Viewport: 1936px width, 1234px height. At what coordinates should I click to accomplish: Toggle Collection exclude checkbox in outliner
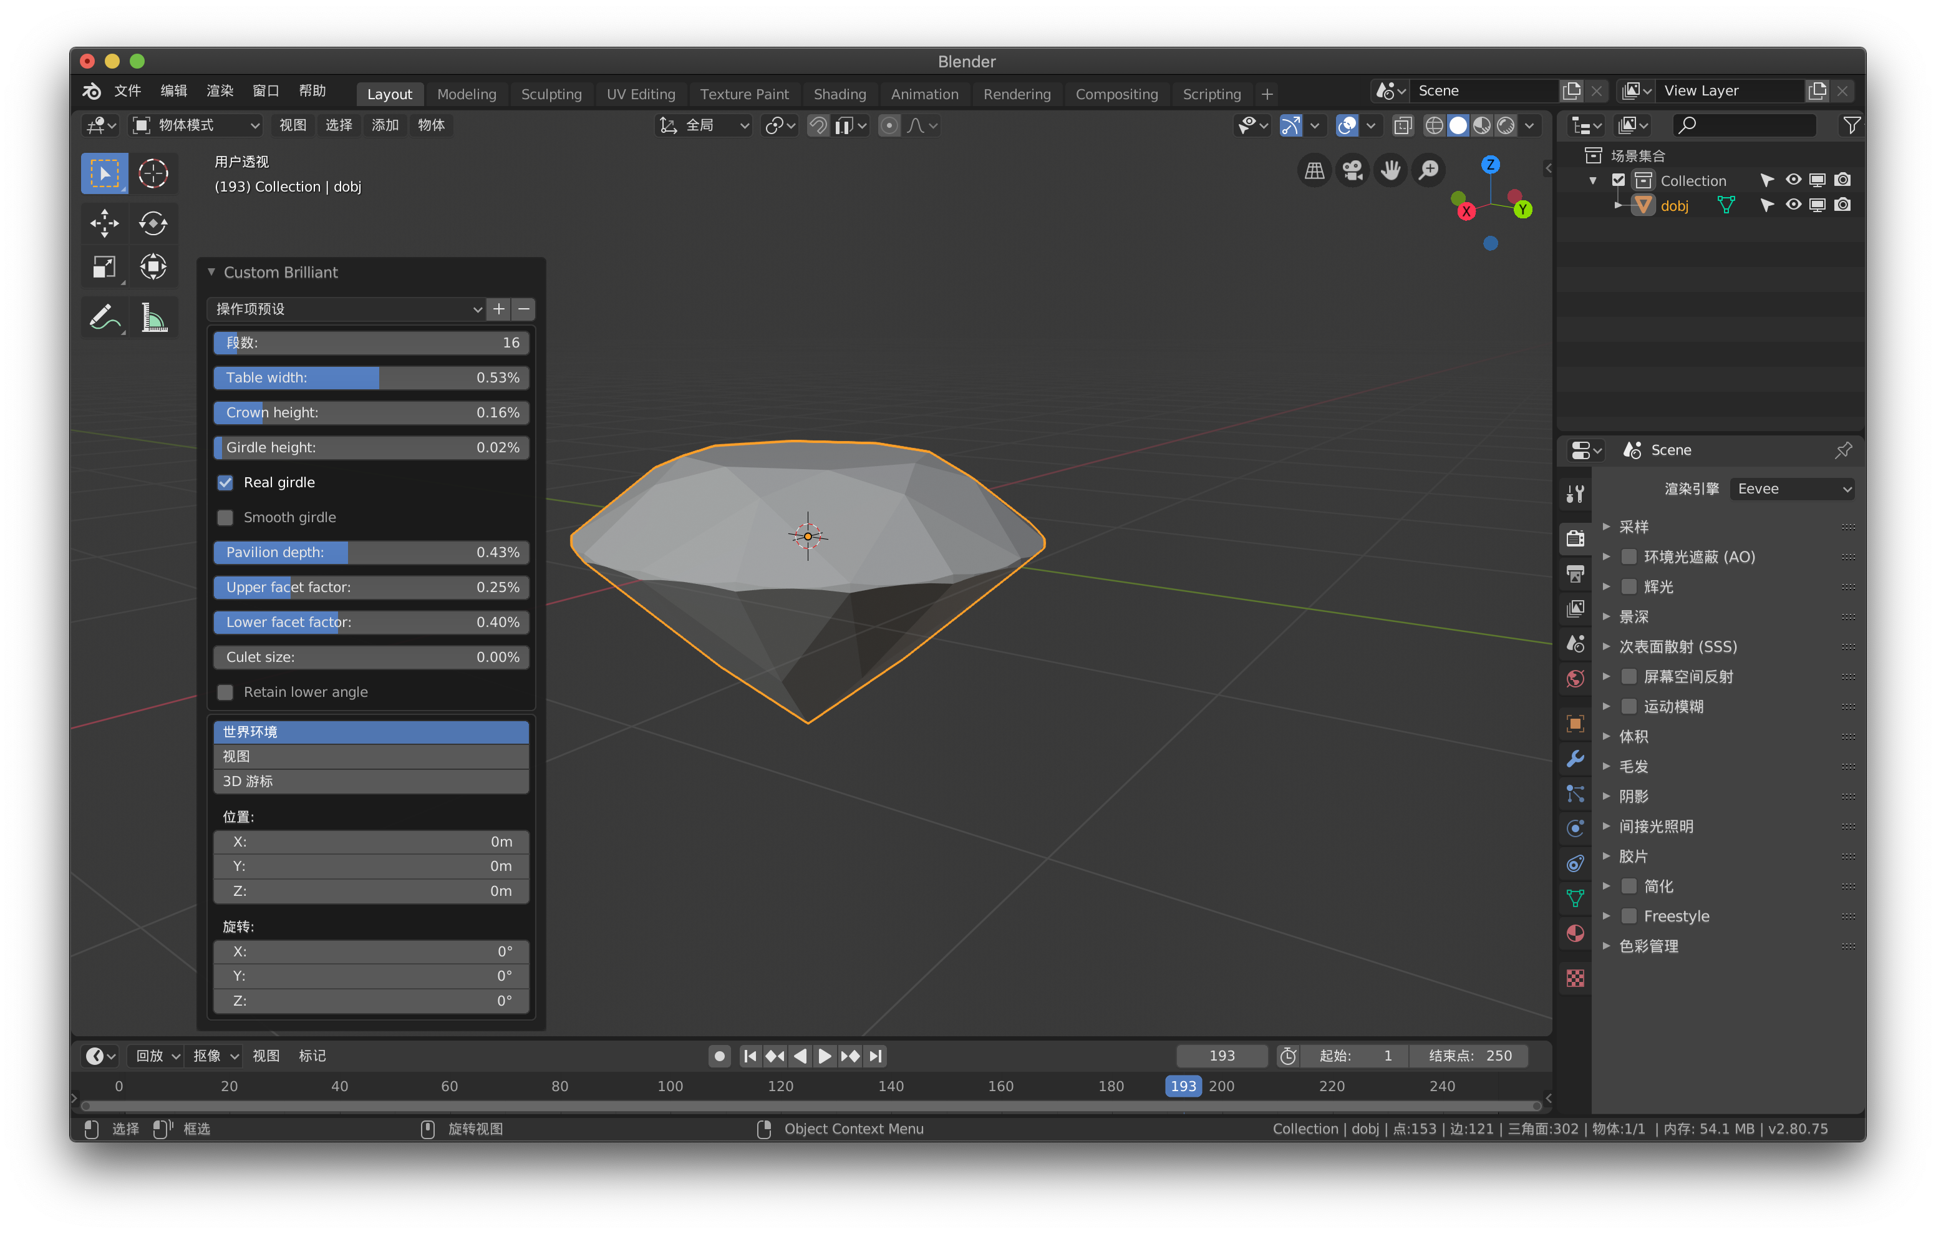[x=1619, y=180]
